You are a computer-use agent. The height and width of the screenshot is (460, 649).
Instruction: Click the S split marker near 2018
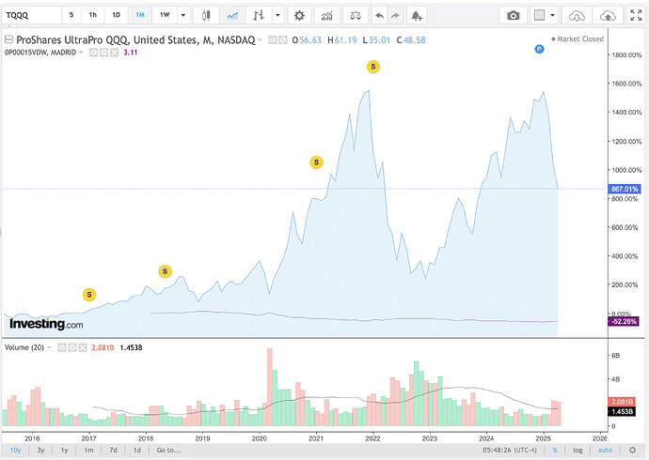click(166, 271)
